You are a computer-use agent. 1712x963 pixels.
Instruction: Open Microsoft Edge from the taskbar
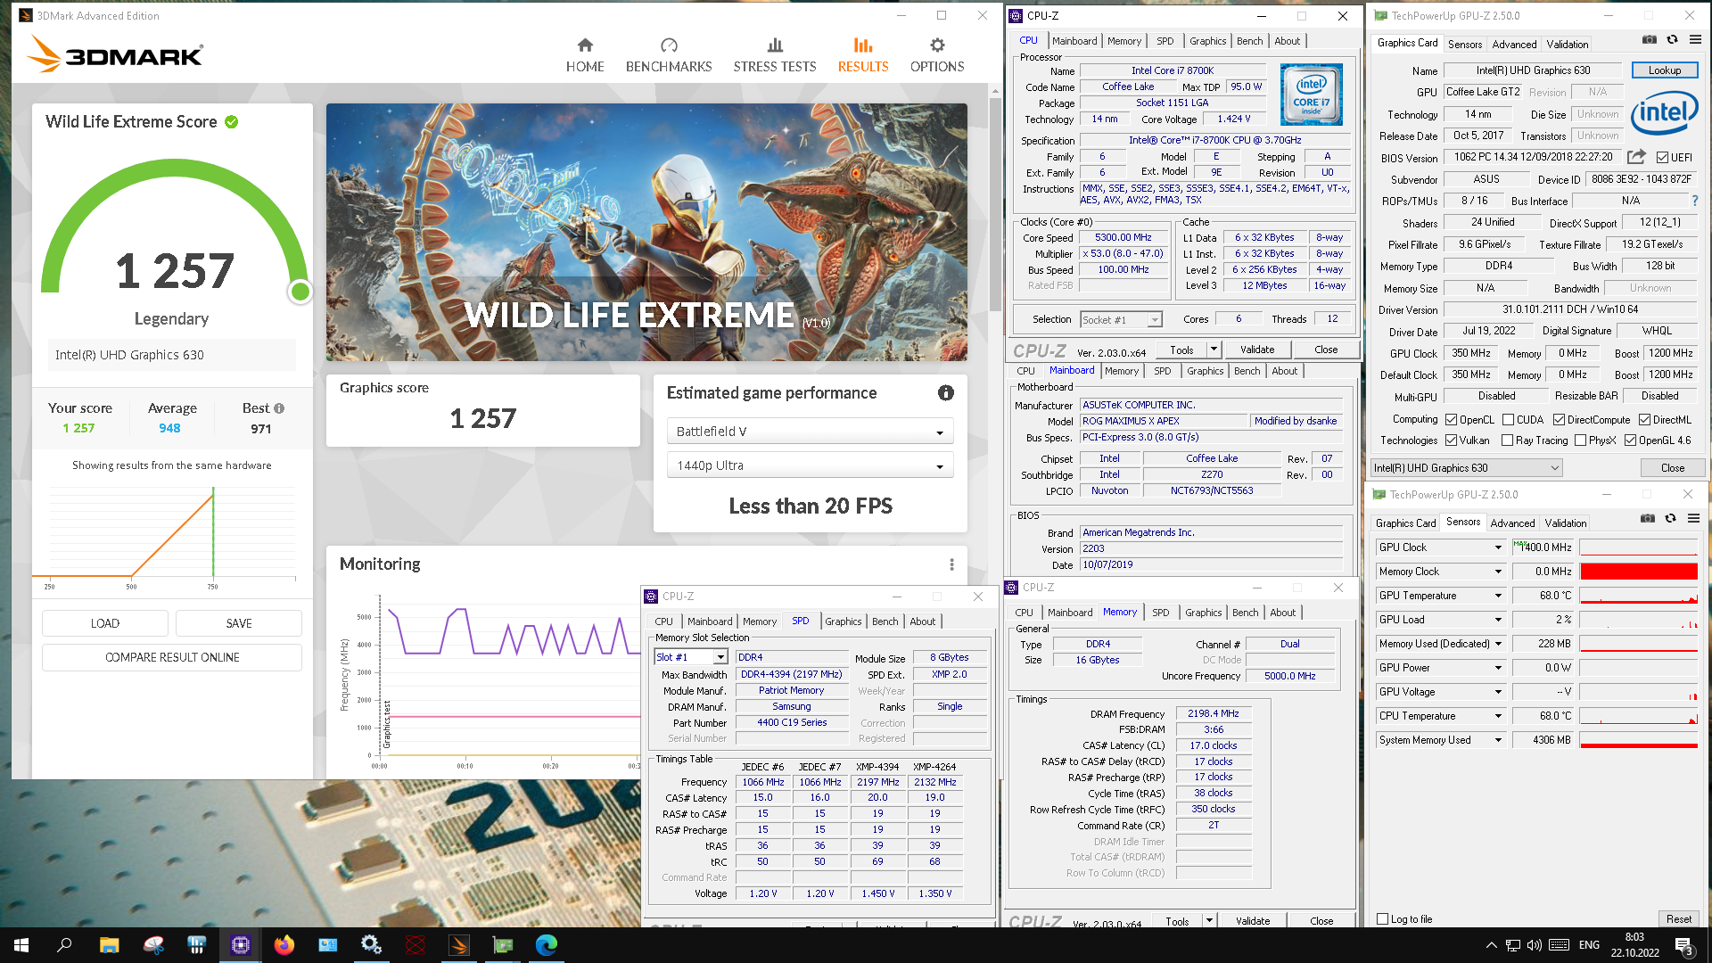point(547,945)
